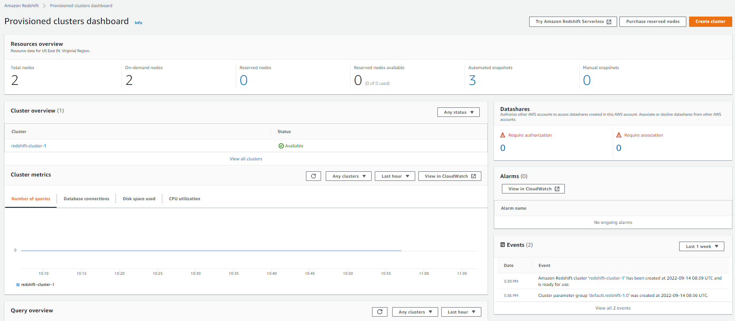The height and width of the screenshot is (321, 735).
Task: Click the Require authorization count
Action: point(503,148)
